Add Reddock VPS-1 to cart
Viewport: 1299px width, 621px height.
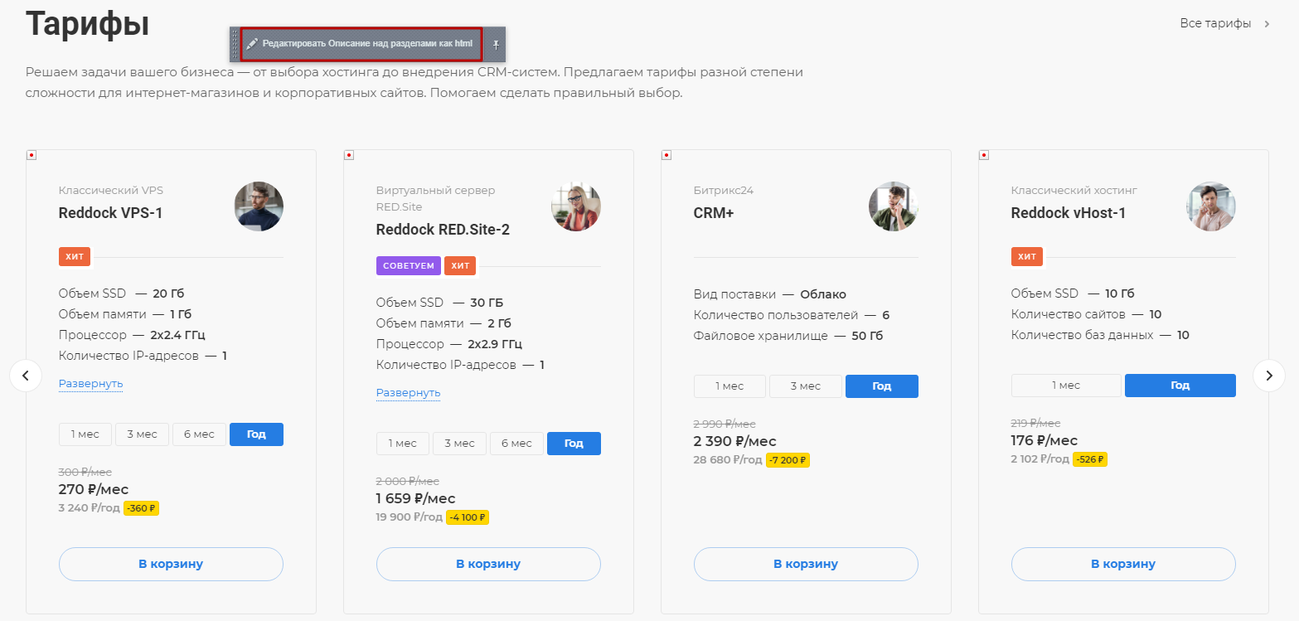pyautogui.click(x=171, y=565)
